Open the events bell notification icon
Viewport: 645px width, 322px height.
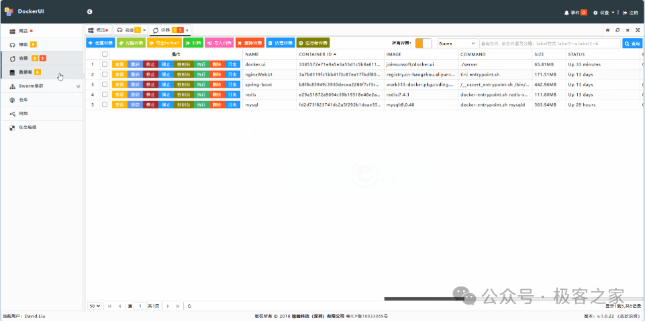(x=566, y=13)
